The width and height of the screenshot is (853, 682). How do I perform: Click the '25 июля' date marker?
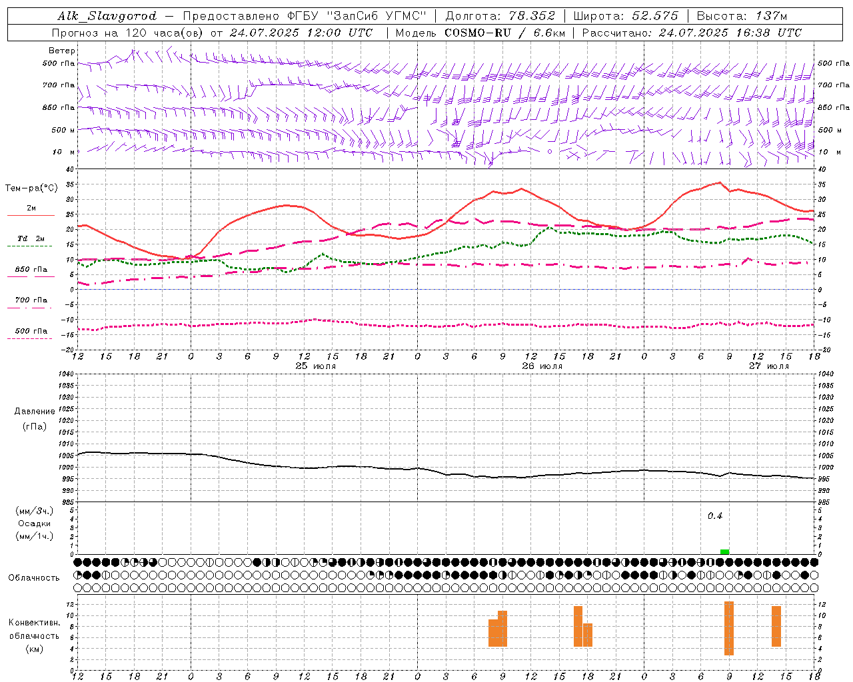coord(316,366)
